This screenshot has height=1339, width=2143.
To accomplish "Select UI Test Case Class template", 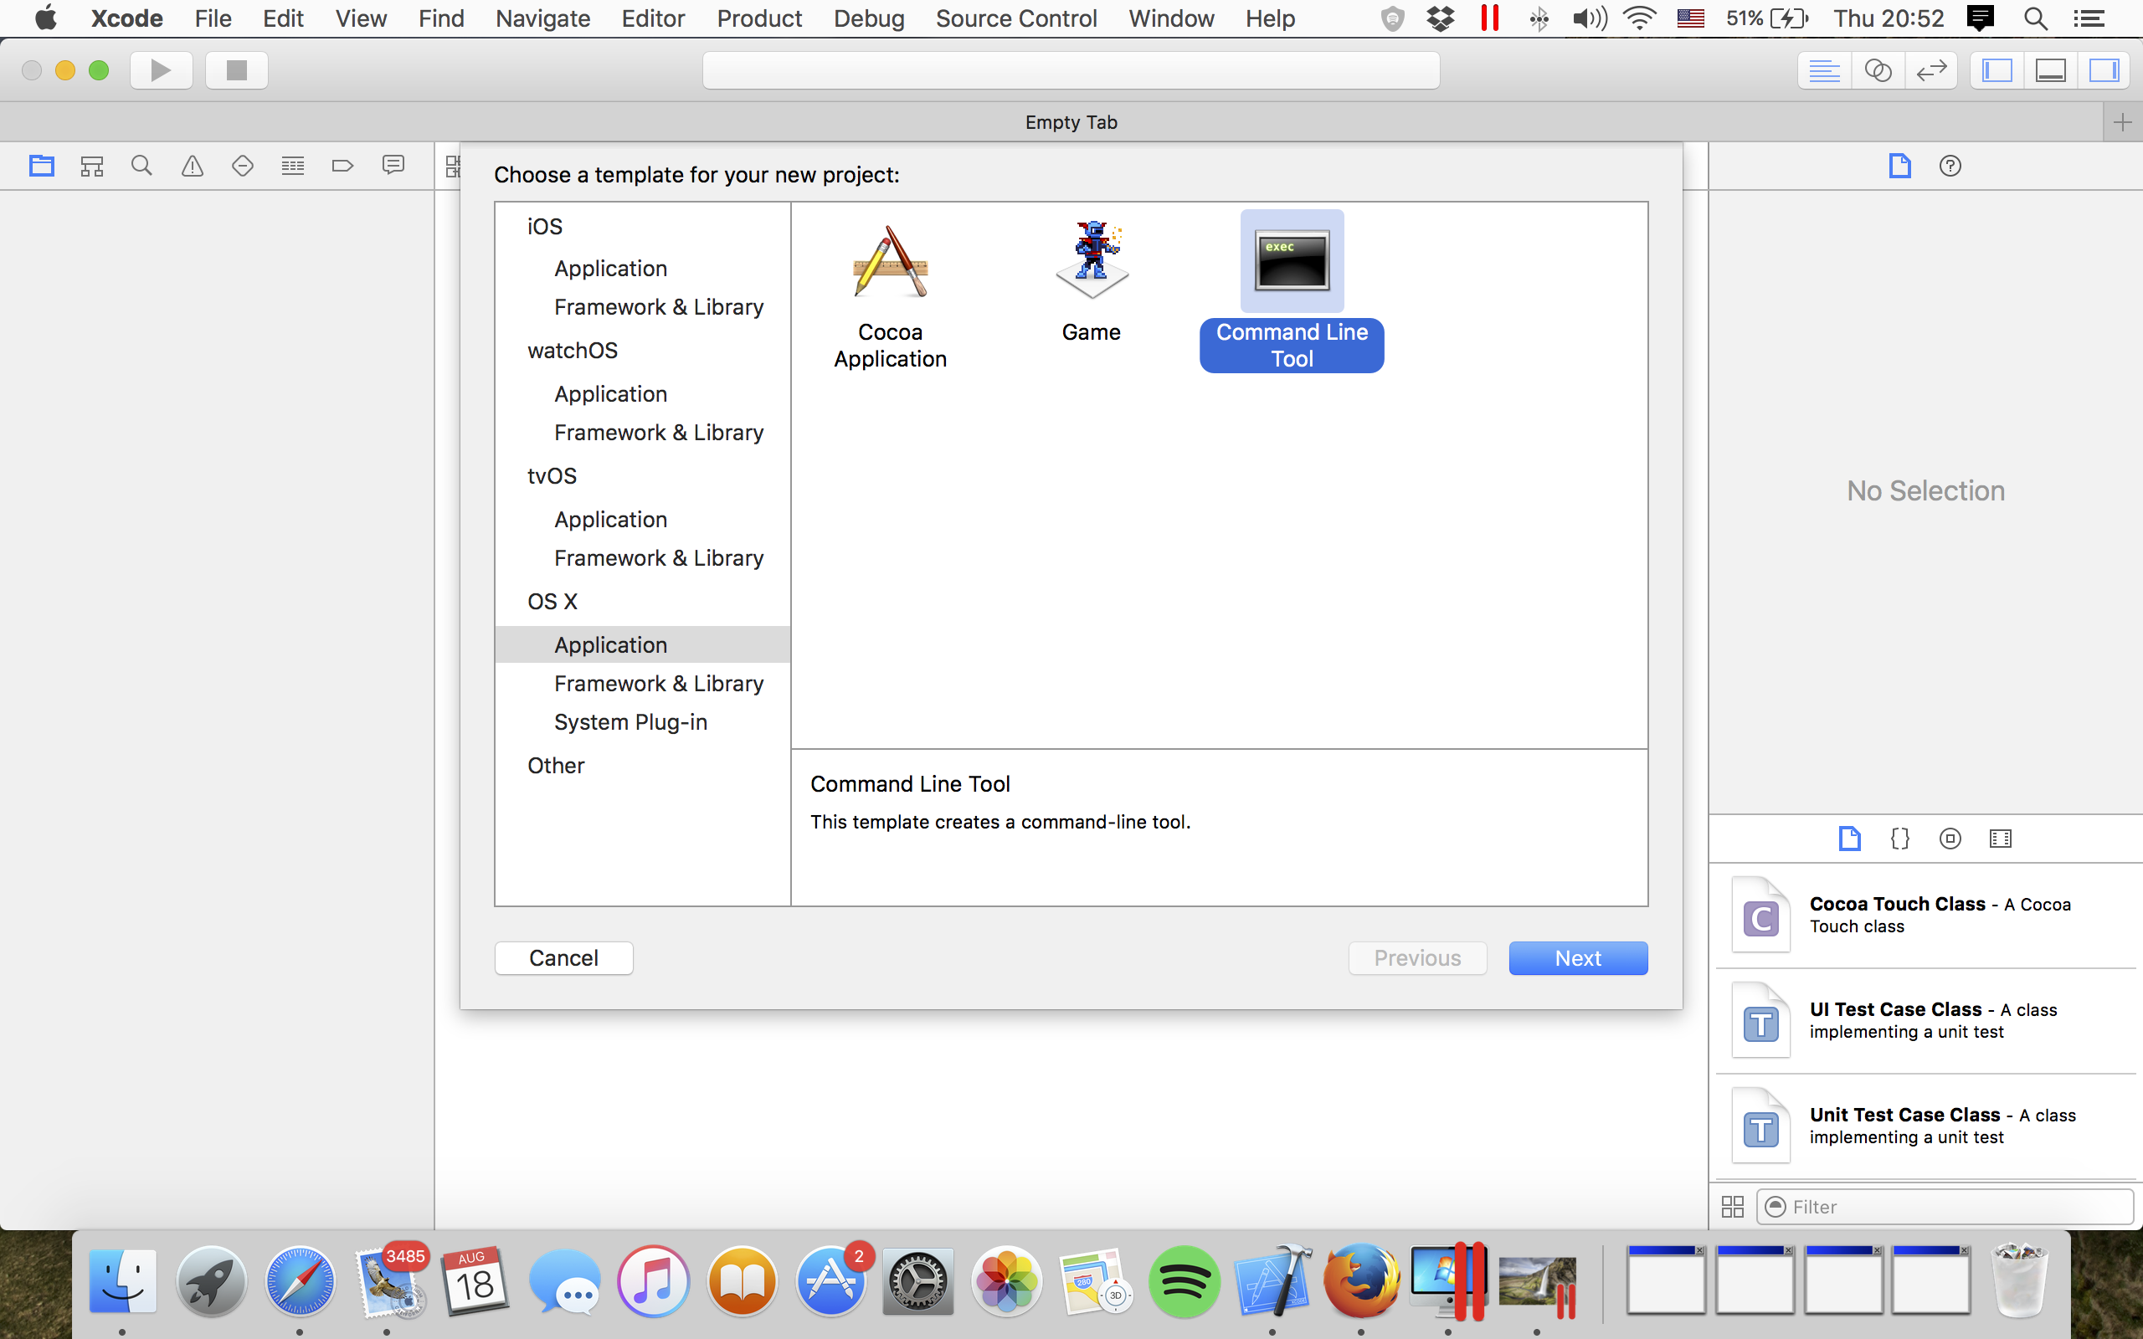I will point(1927,1021).
